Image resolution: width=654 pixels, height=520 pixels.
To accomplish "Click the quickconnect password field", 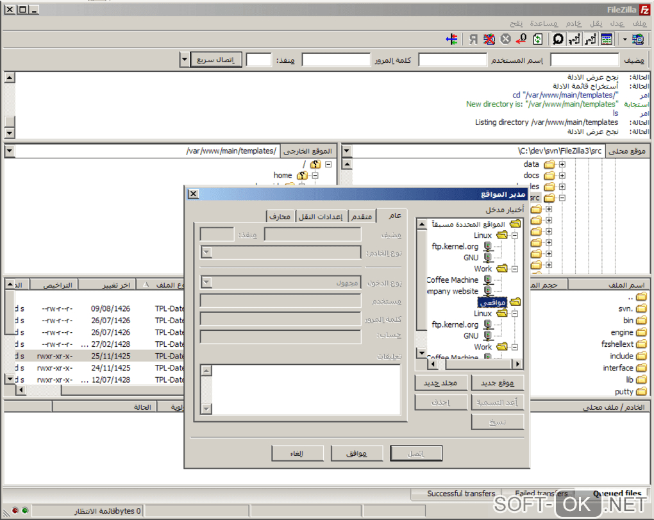I will (x=336, y=60).
